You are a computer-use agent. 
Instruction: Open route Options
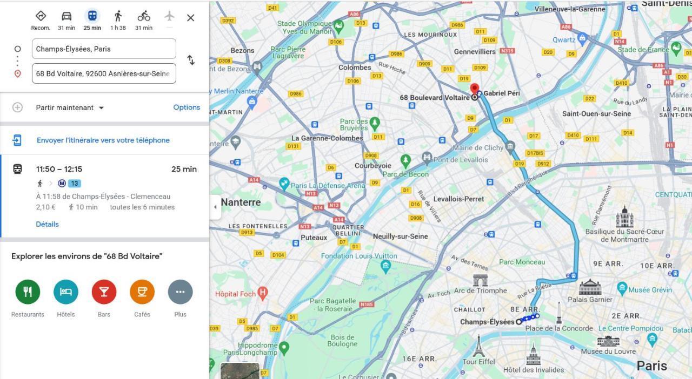pos(187,107)
